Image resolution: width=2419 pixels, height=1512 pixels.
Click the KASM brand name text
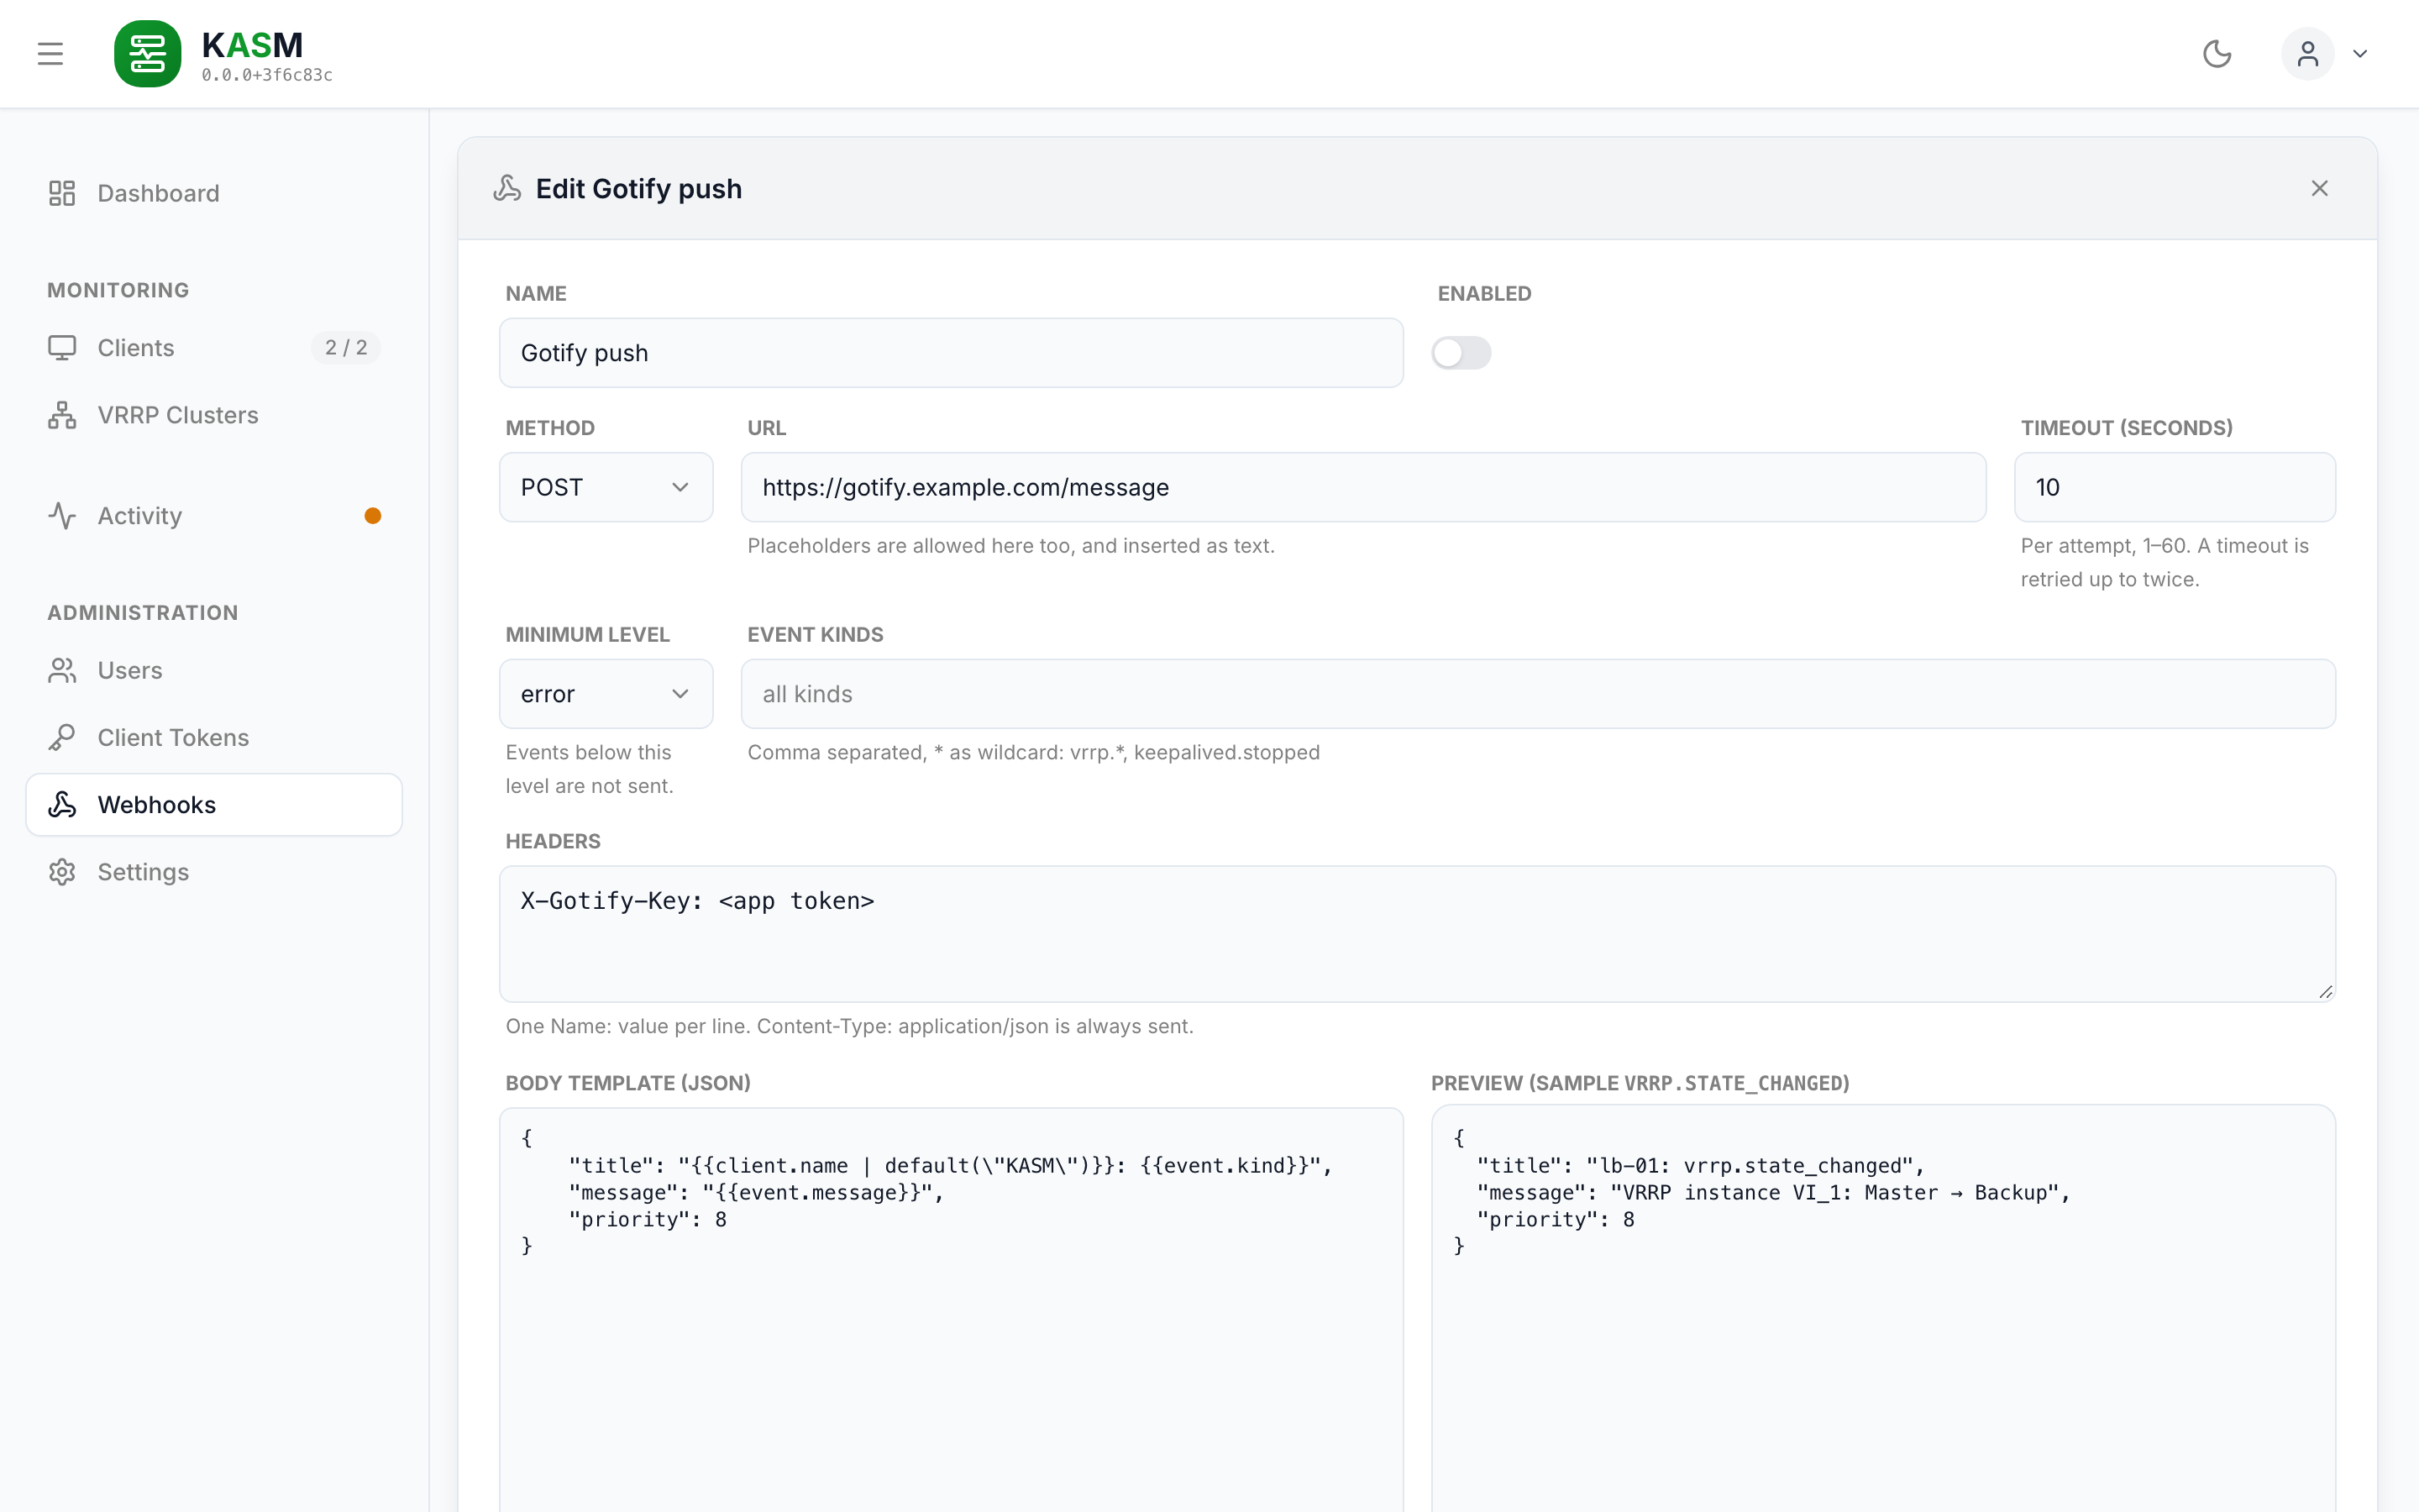(252, 45)
